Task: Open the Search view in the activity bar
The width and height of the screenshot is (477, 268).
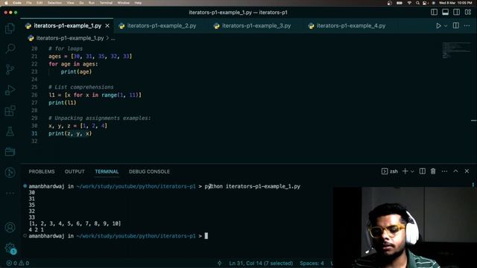Action: 10,48
